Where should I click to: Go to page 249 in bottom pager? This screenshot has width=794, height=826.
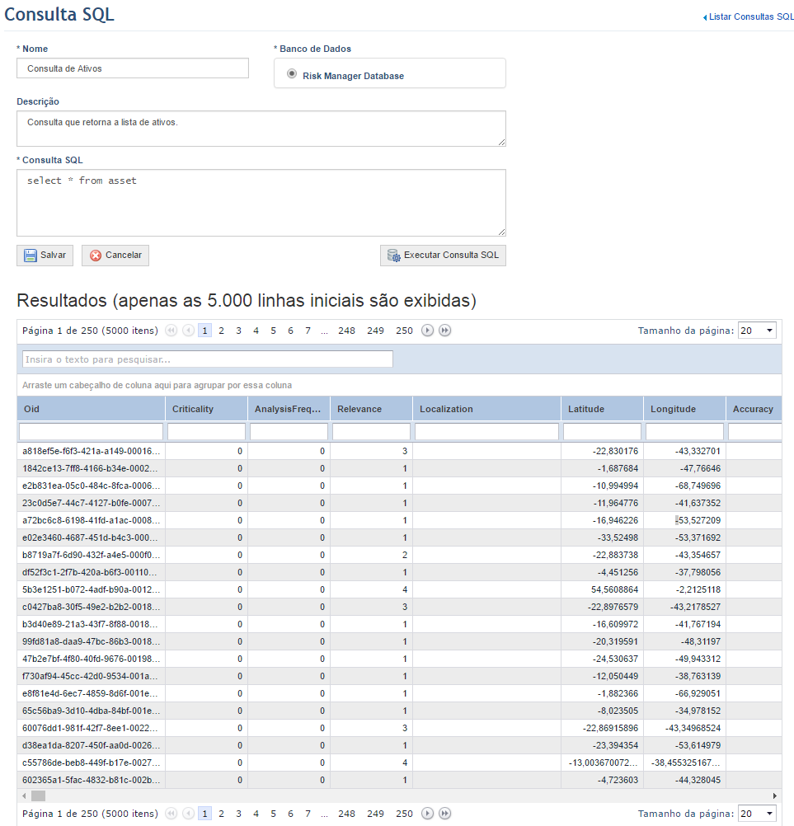pos(375,814)
